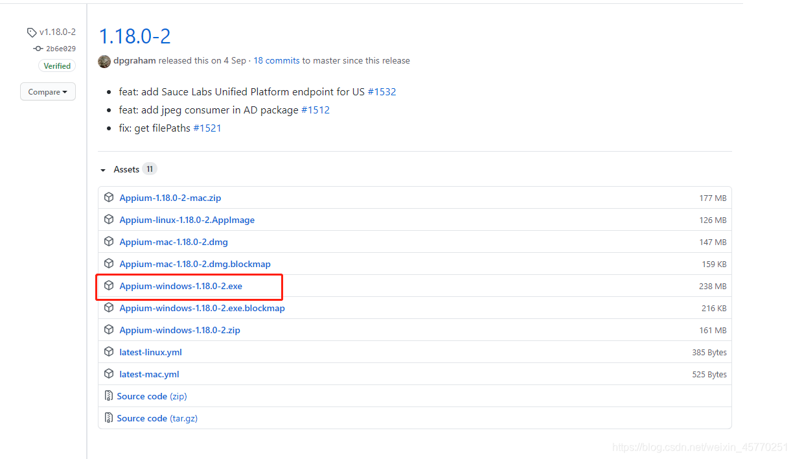
Task: Open dpgraham's avatar image
Action: (x=104, y=61)
